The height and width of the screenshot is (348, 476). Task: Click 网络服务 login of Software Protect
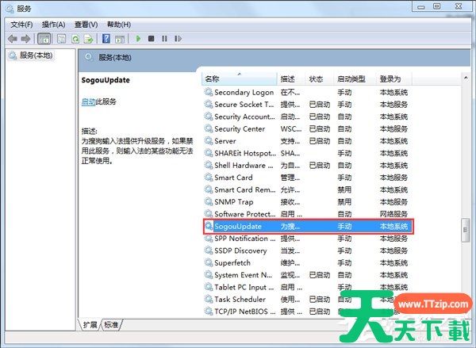pyautogui.click(x=393, y=214)
